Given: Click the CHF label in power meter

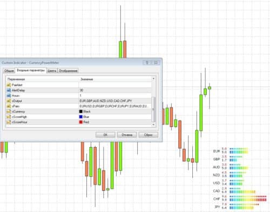Looking at the screenshot, I should 217,199.
